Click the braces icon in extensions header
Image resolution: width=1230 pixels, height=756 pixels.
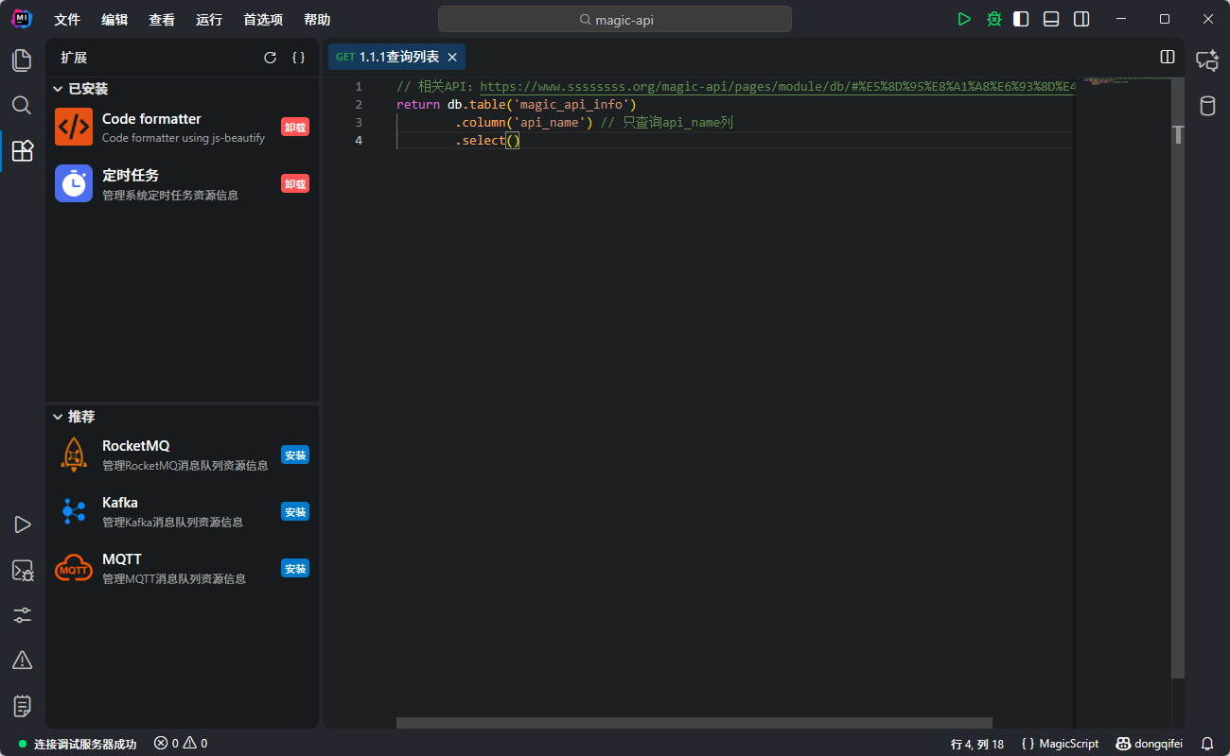(298, 58)
